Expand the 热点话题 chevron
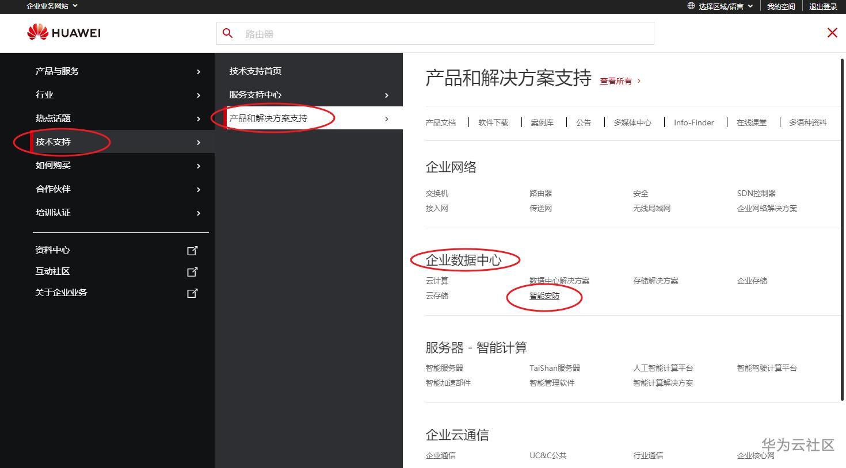The width and height of the screenshot is (846, 468). 199,119
